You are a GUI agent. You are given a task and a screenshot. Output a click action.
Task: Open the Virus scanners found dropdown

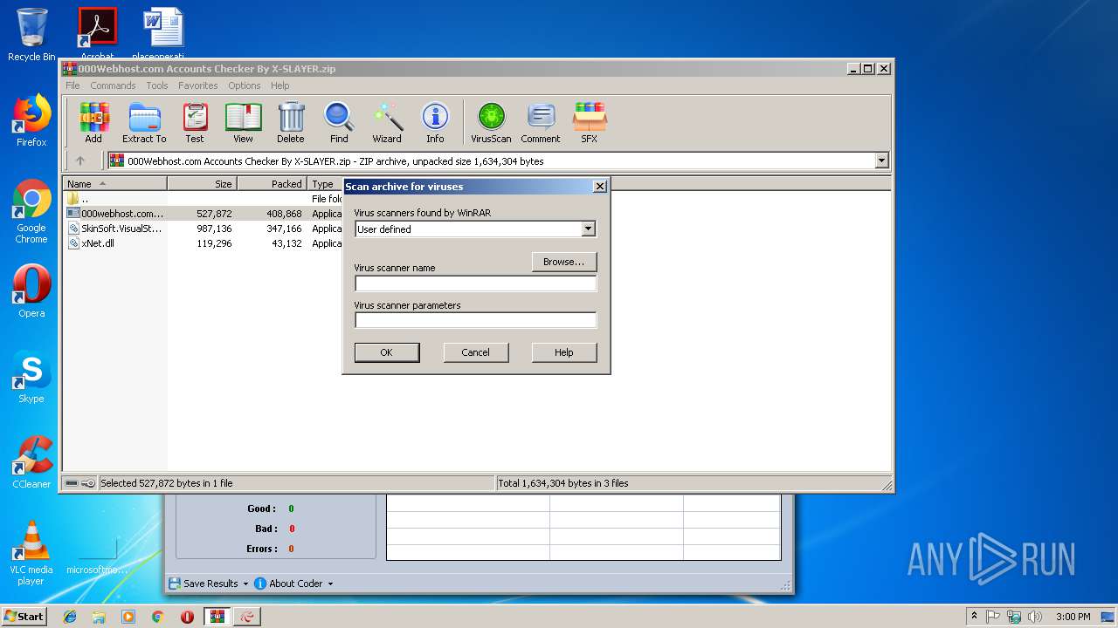[588, 229]
